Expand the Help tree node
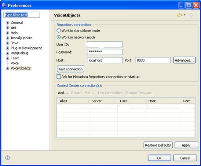Screen dimensions: 201x166 (x=7, y=33)
